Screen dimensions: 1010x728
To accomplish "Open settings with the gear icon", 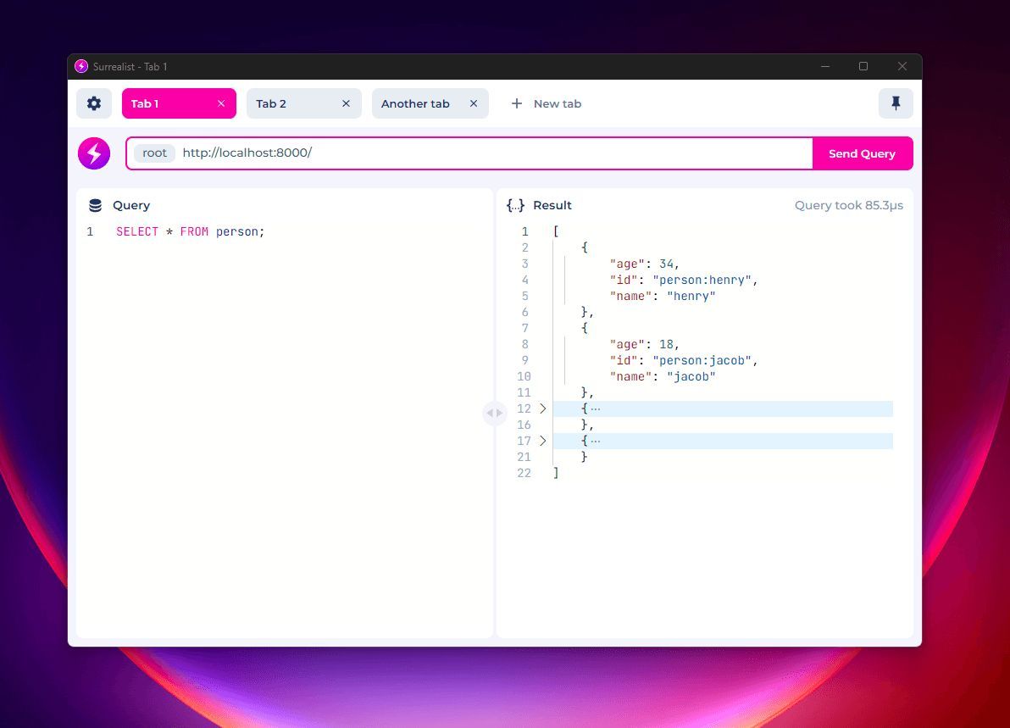I will pos(94,103).
